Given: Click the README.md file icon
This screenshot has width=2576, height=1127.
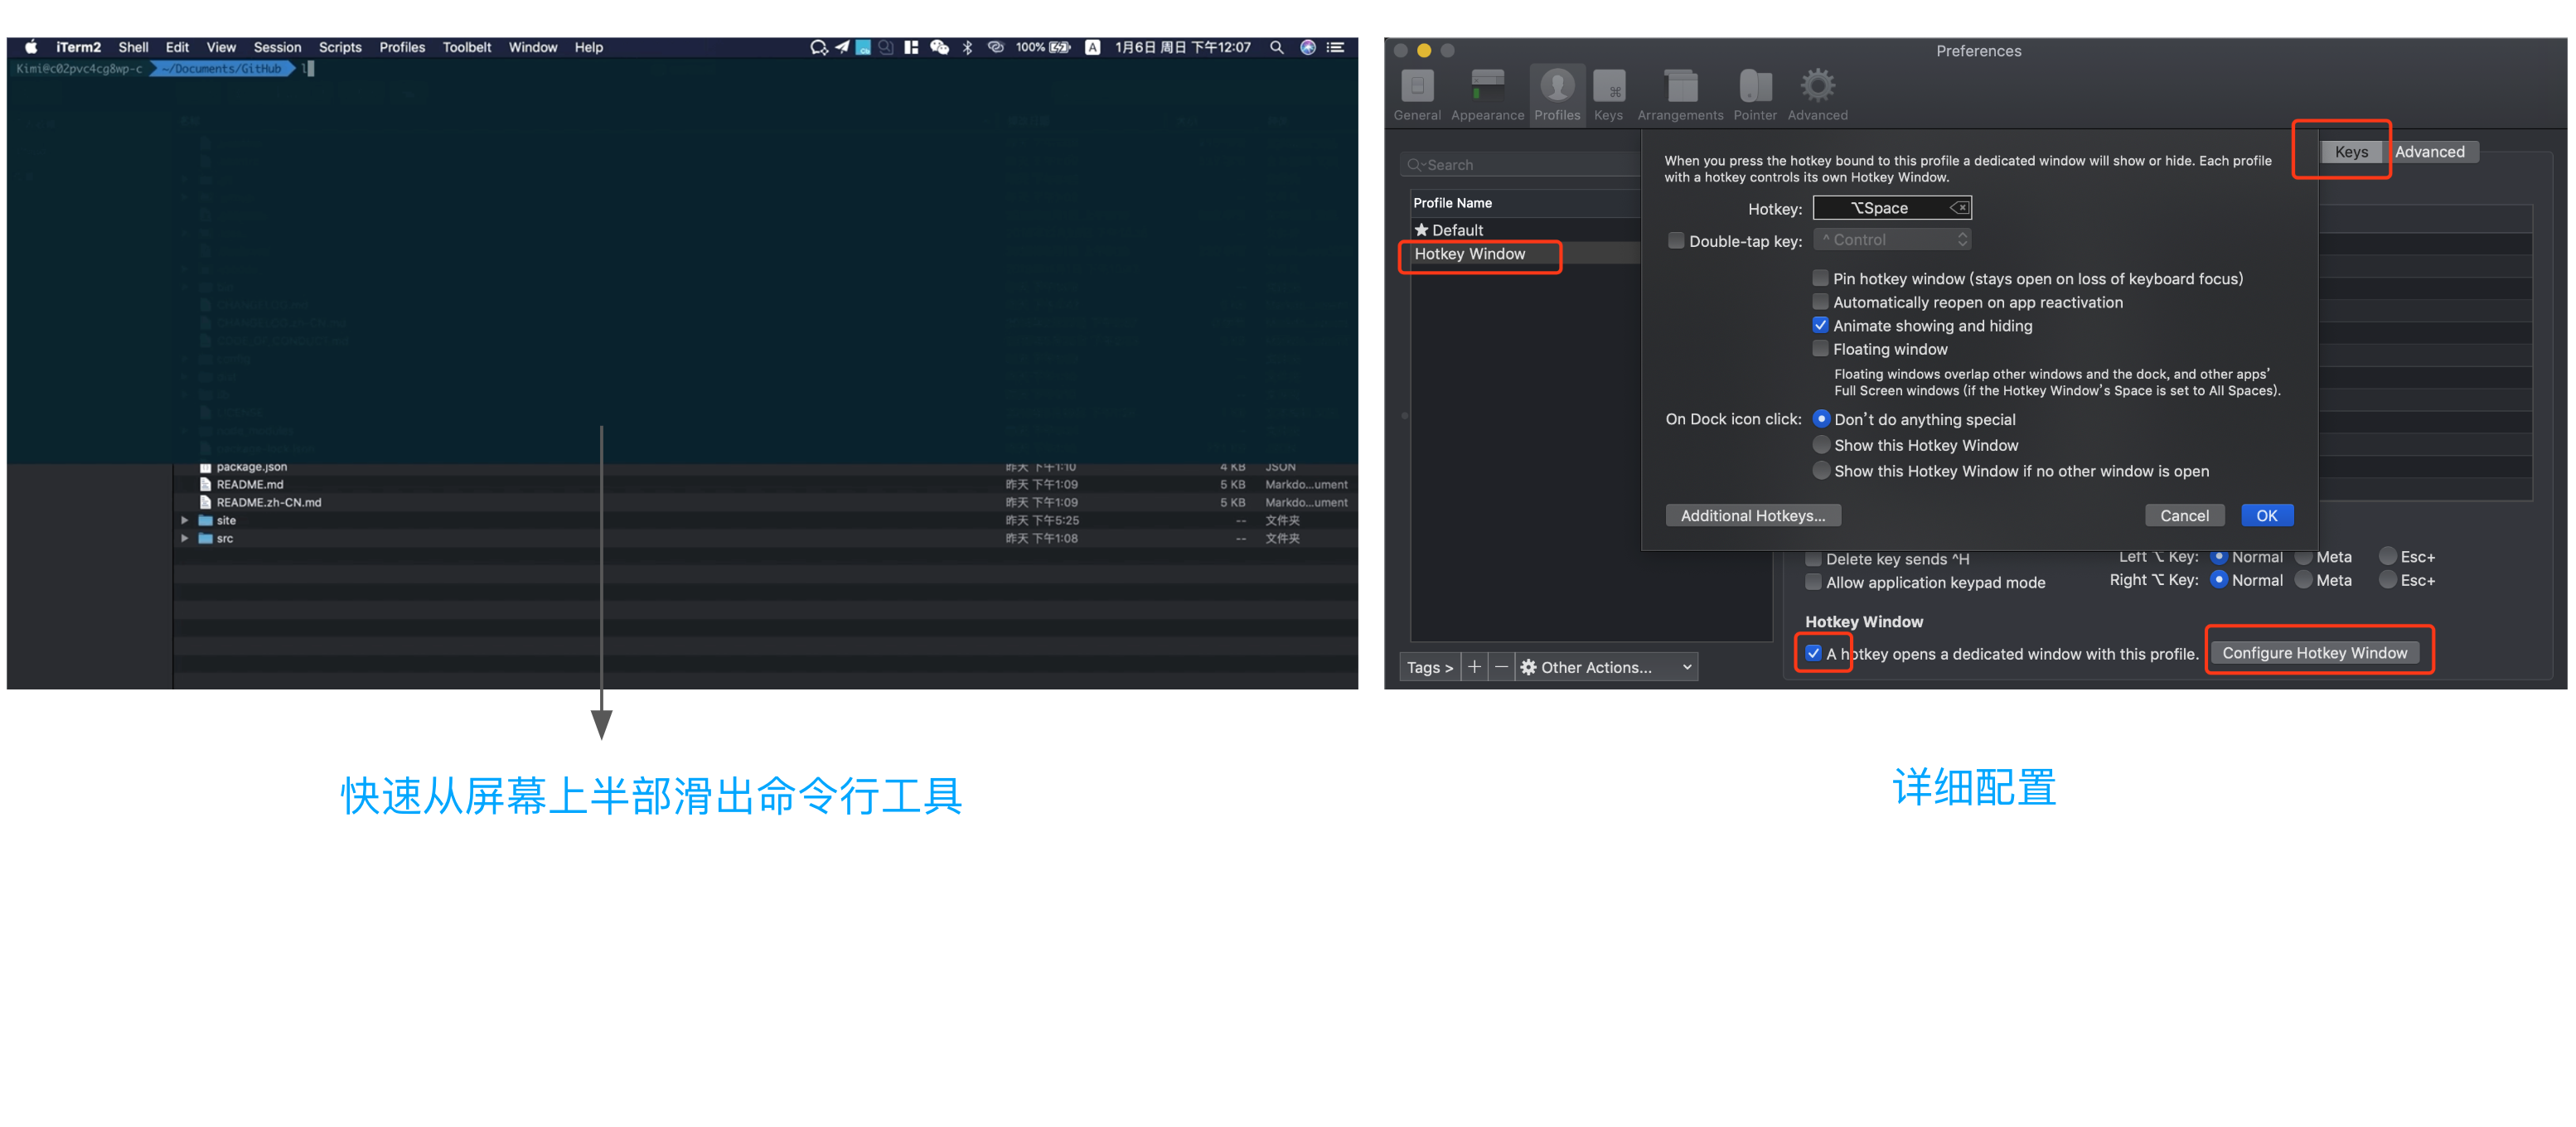Looking at the screenshot, I should coord(205,484).
